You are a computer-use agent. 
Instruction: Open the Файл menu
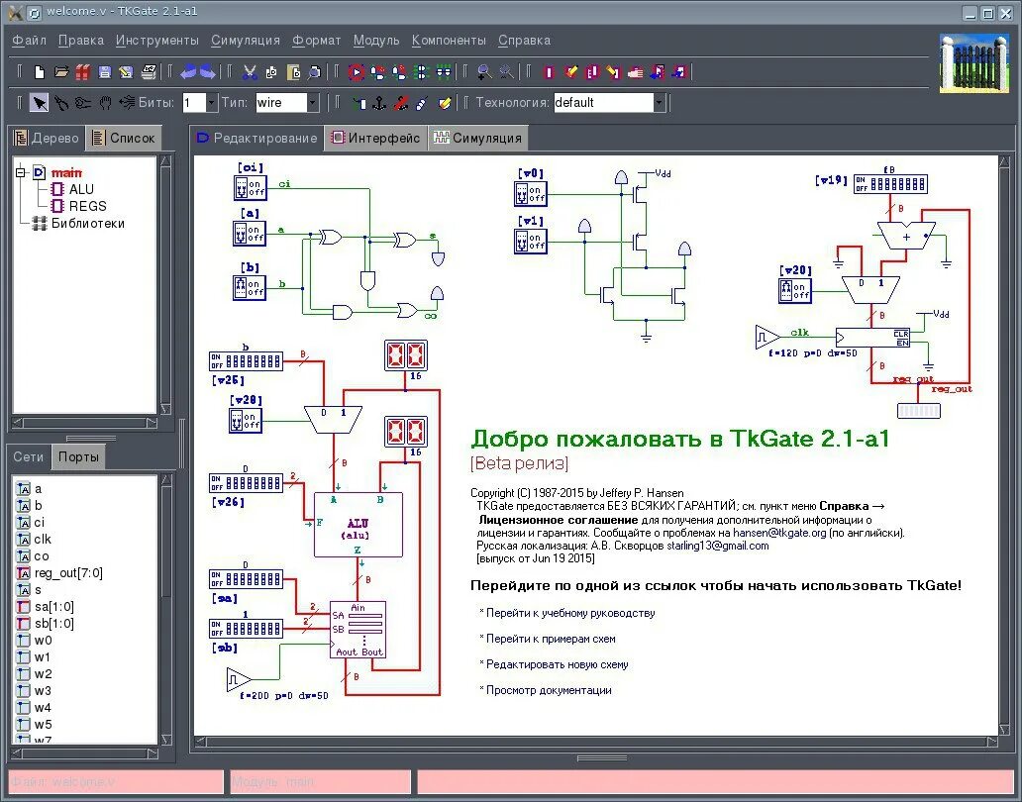(30, 41)
